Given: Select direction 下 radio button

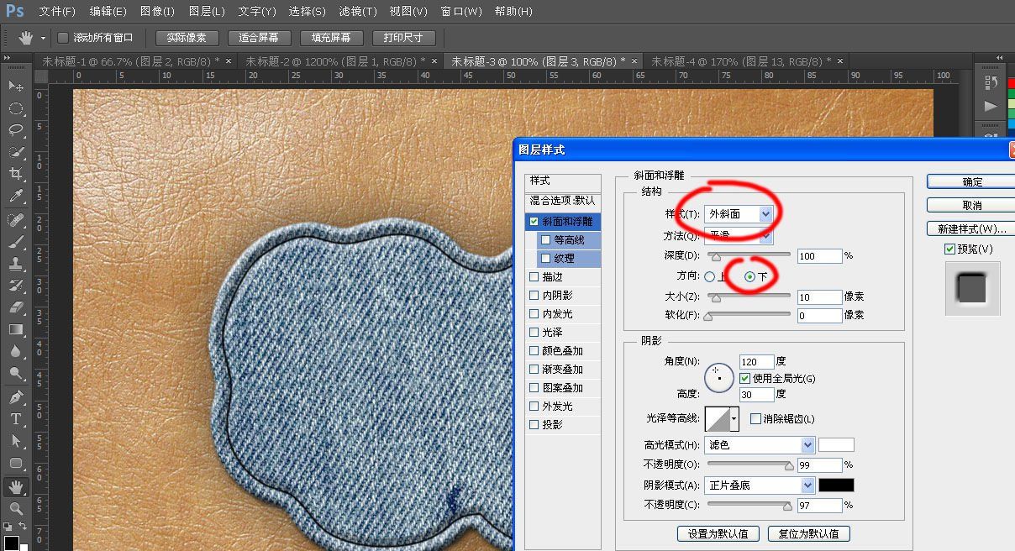Looking at the screenshot, I should click(750, 276).
